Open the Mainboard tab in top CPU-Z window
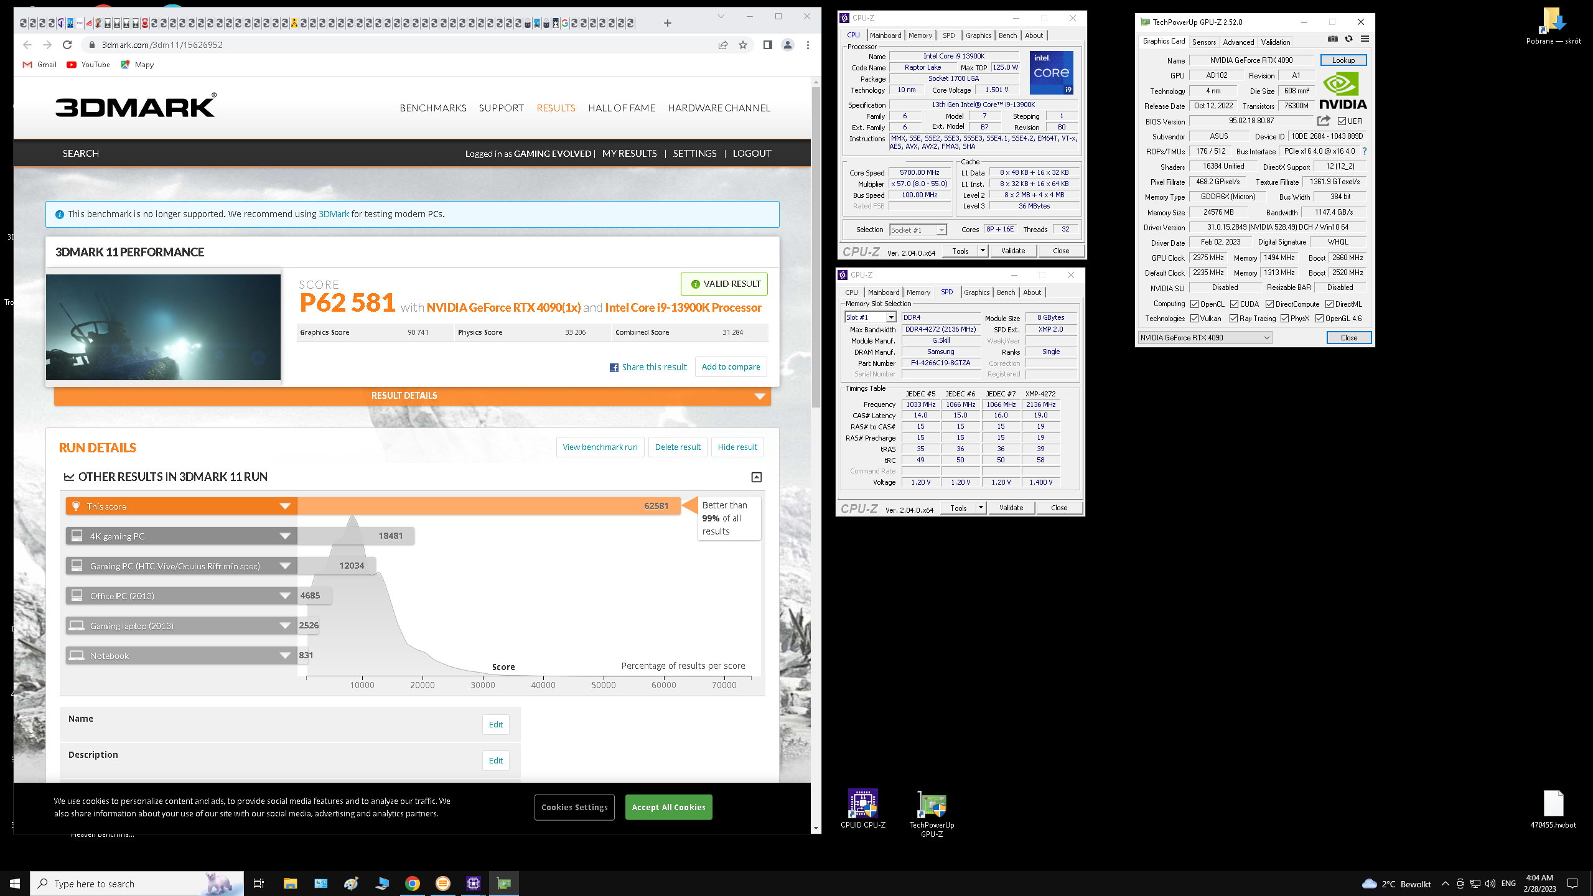1593x896 pixels. click(885, 35)
